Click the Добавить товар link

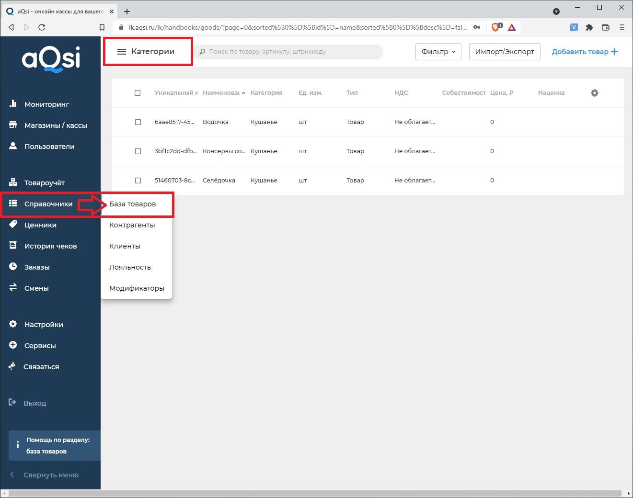click(x=585, y=52)
